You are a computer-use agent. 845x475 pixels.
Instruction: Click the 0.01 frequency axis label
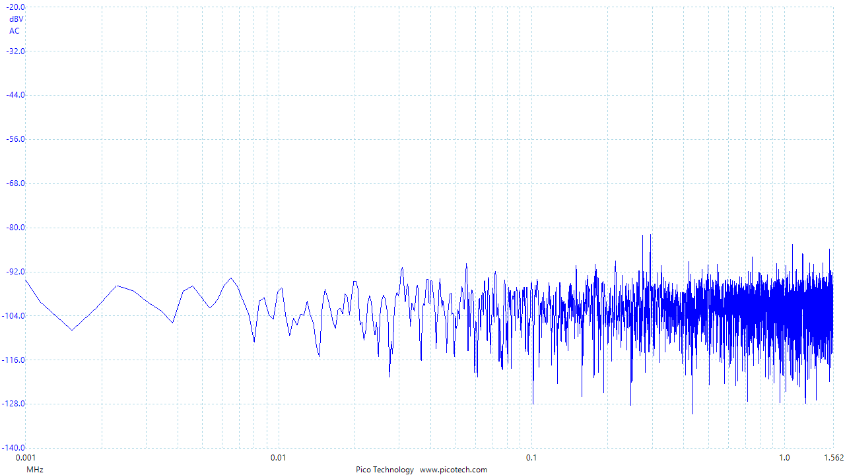(x=279, y=458)
